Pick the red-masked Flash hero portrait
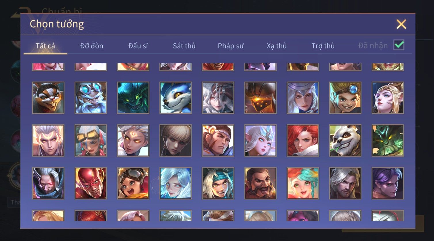Image resolution: width=434 pixels, height=241 pixels. (91, 183)
